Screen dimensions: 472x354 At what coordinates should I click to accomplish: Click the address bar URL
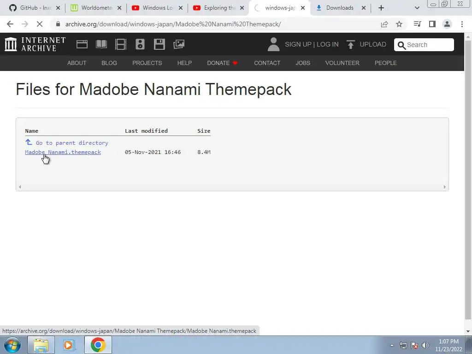(x=173, y=24)
